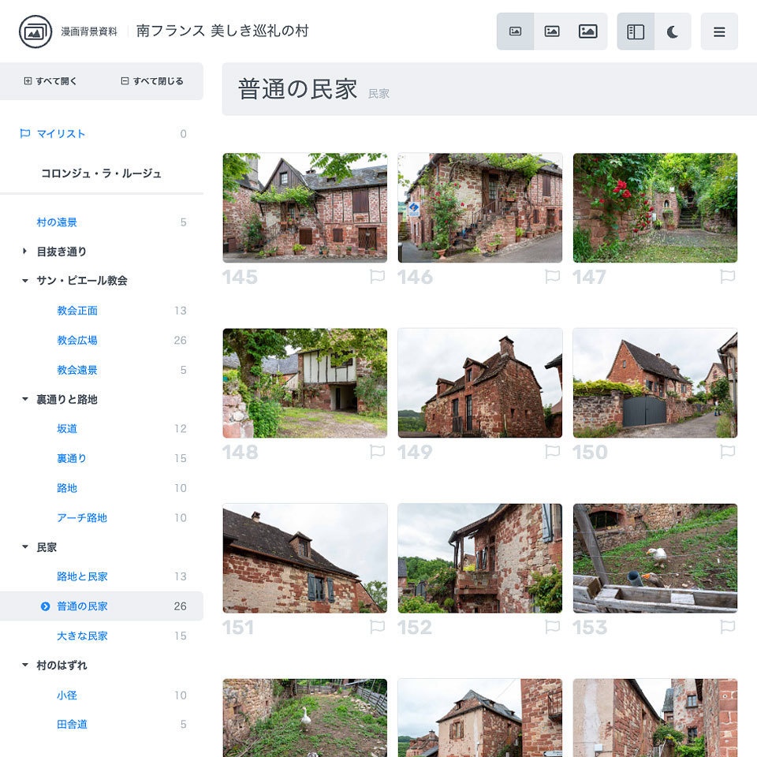Flag photo 153 for my list
Screen dimensions: 757x757
click(x=728, y=627)
